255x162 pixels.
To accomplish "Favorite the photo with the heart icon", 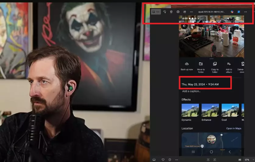I will (x=163, y=160).
